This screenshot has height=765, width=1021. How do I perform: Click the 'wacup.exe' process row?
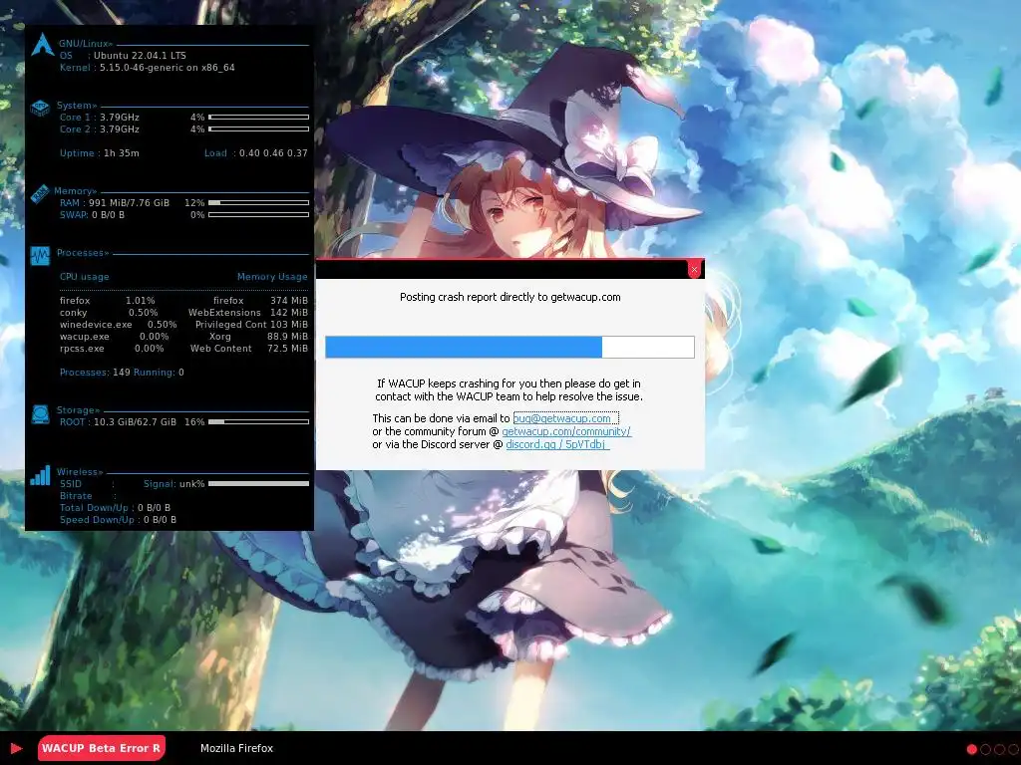(x=114, y=337)
